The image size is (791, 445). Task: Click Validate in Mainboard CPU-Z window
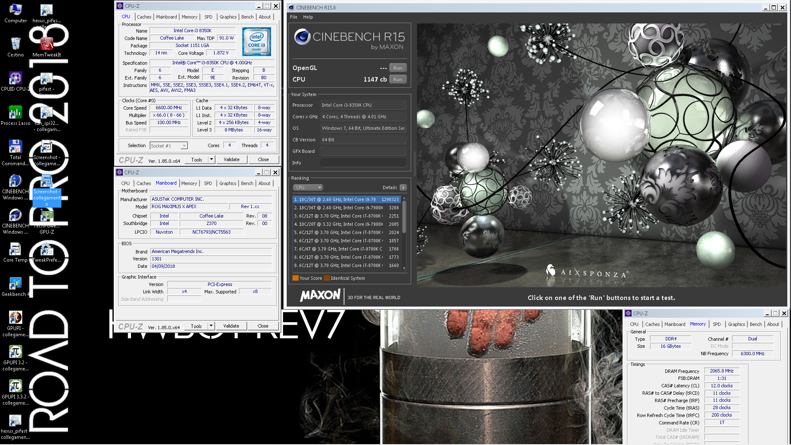(231, 326)
